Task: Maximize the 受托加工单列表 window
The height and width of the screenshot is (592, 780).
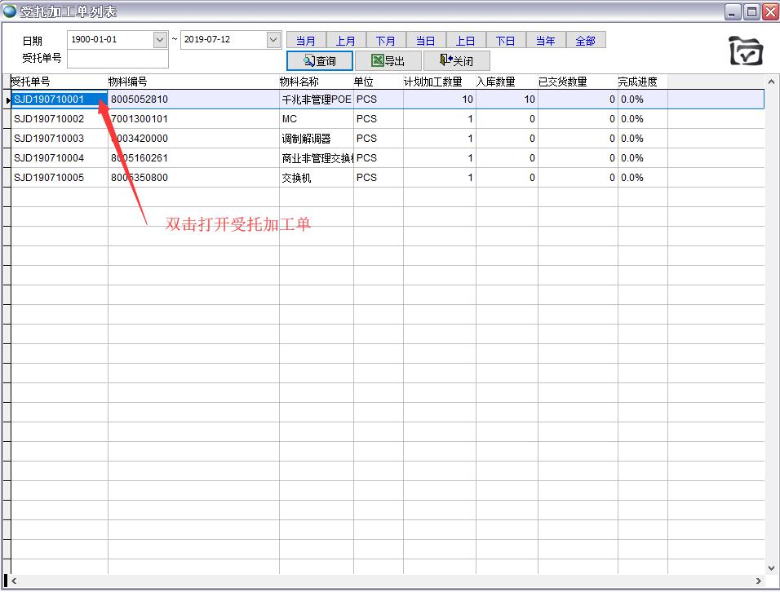Action: pos(751,11)
